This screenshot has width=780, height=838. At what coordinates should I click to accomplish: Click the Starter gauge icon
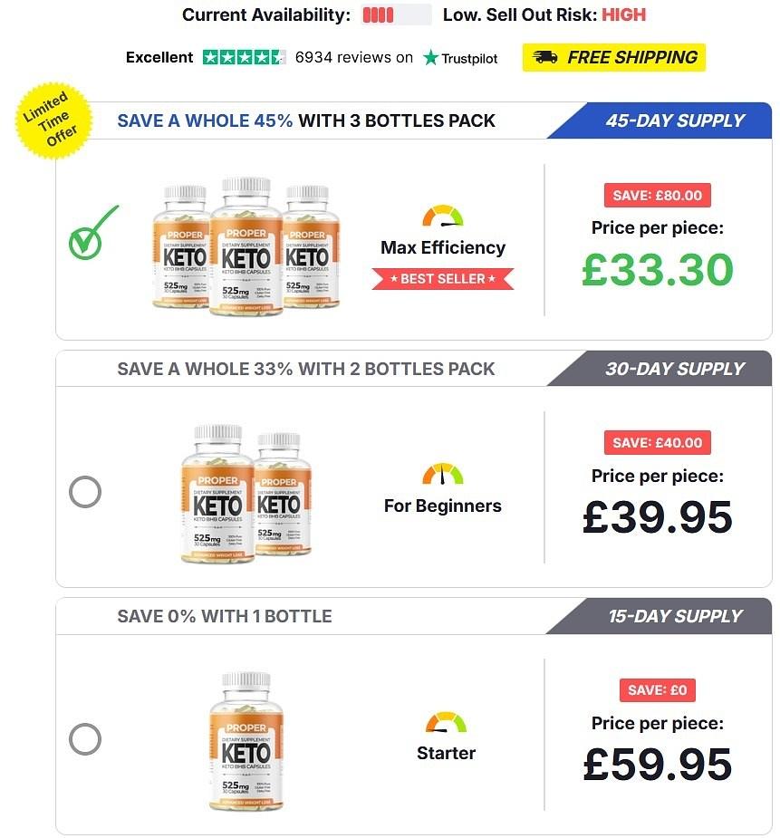click(x=446, y=722)
